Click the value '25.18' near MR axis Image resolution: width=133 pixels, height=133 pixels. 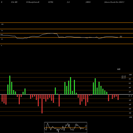coord(124,76)
